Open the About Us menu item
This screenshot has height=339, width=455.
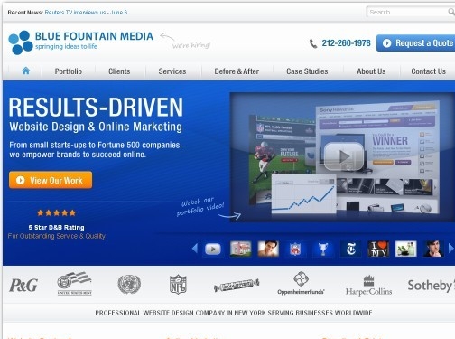click(371, 71)
